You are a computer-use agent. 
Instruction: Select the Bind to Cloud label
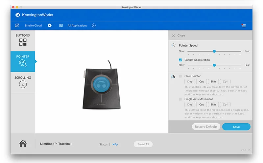tap(33, 26)
